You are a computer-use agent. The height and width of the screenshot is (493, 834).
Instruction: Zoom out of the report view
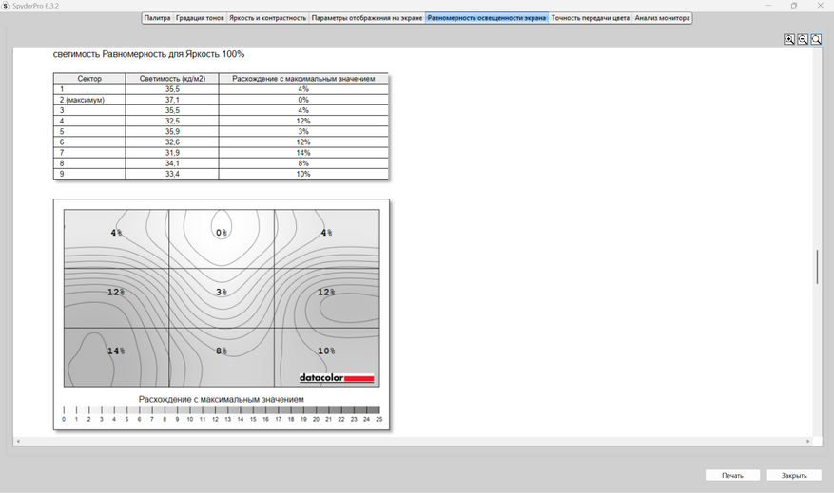[803, 39]
